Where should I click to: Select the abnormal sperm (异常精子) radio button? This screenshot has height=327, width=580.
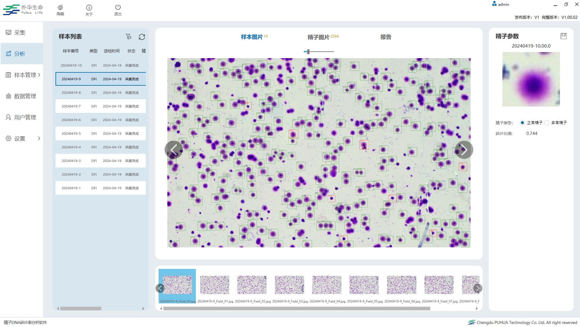(x=547, y=123)
